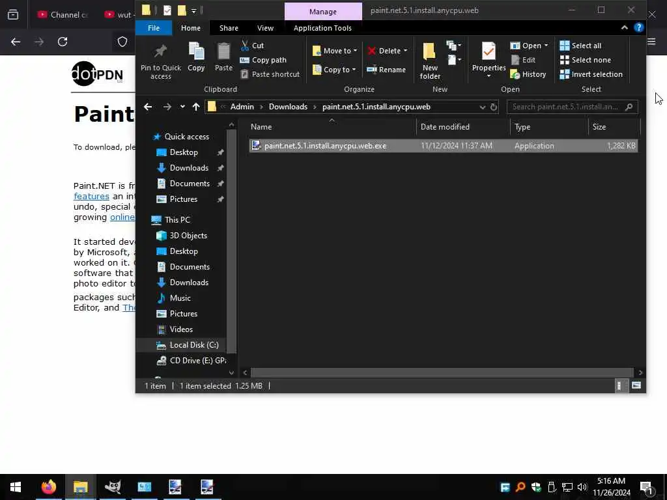The image size is (667, 500).
Task: Click Edit in Open group
Action: click(523, 60)
